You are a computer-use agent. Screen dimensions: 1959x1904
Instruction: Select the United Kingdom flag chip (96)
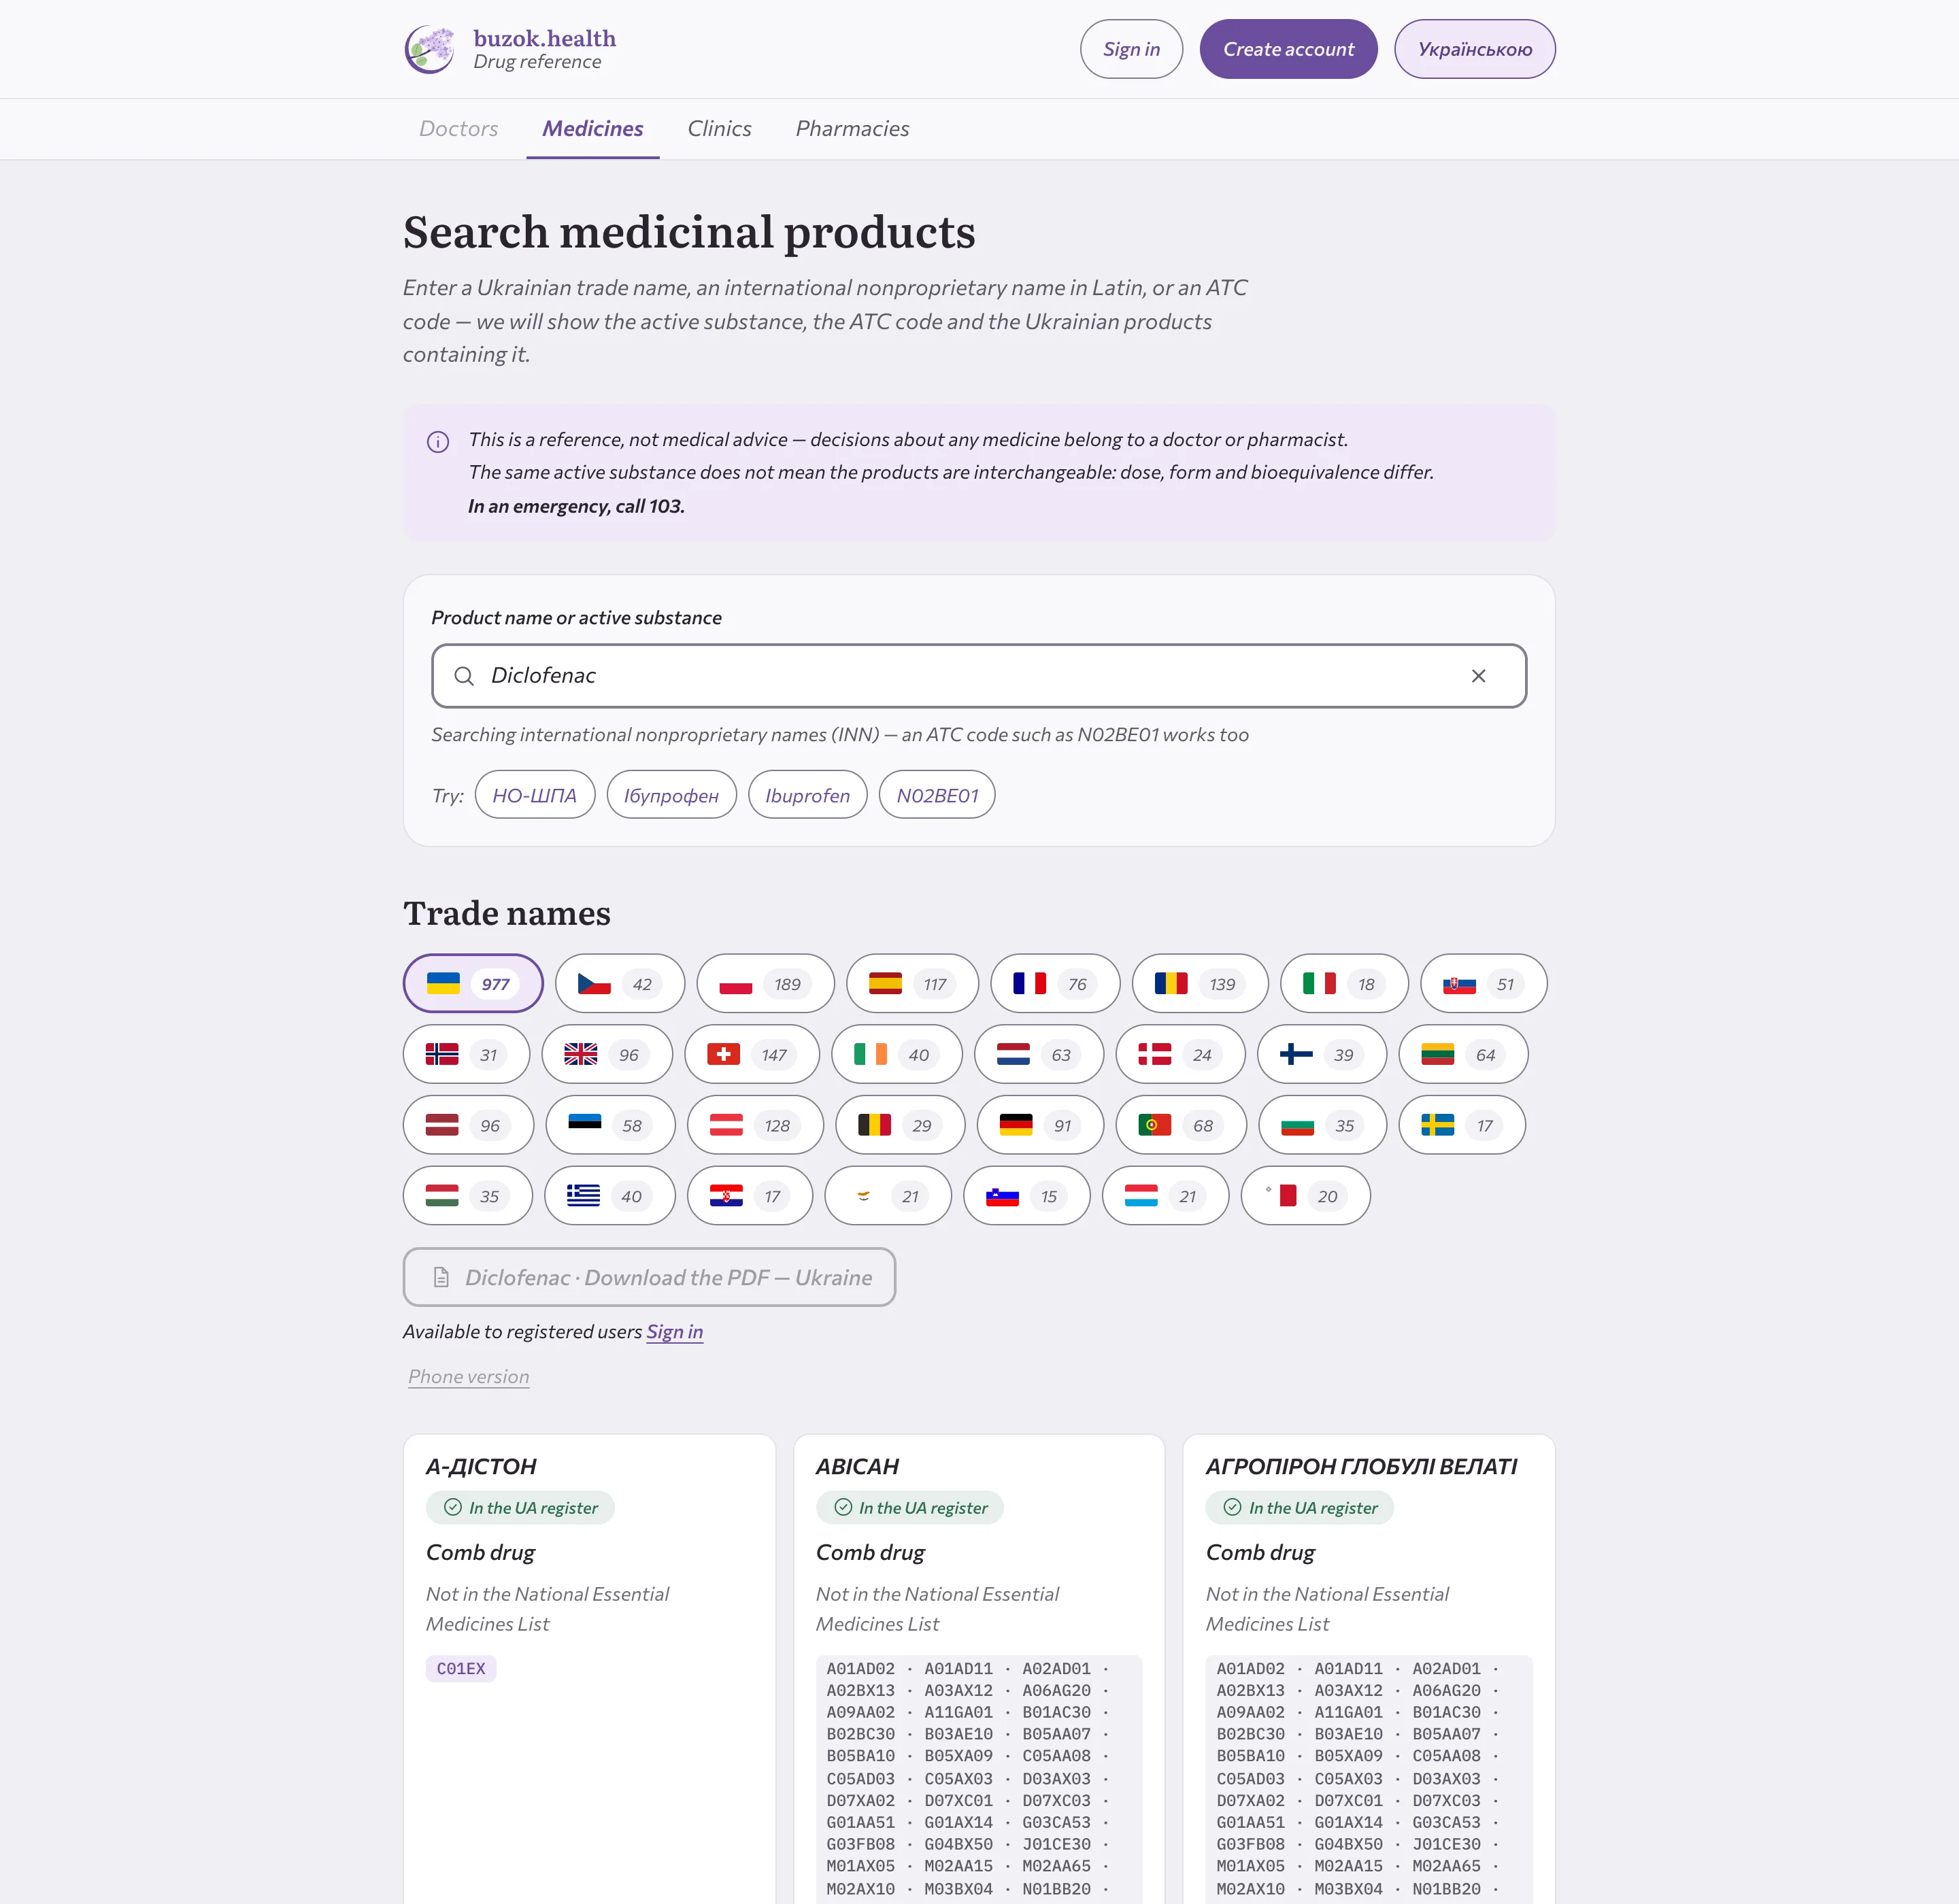606,1054
